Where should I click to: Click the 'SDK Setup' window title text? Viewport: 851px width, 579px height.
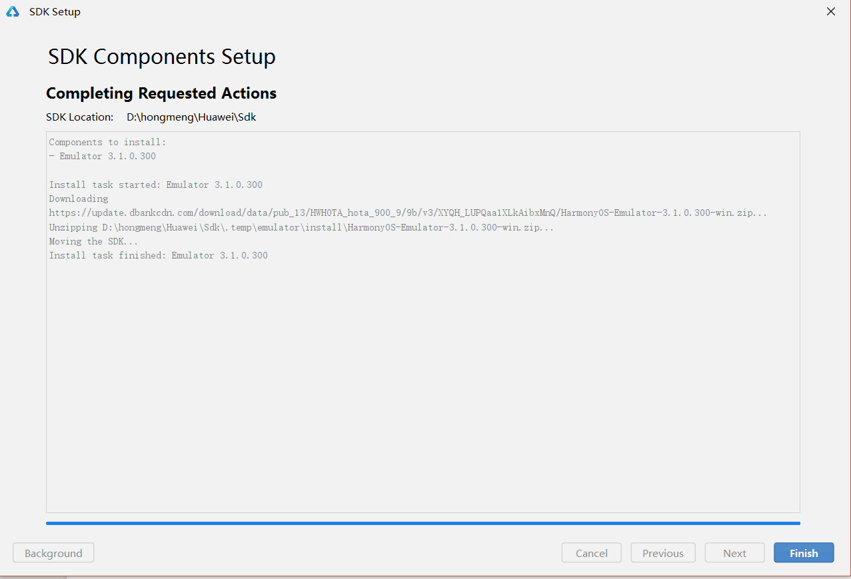55,12
